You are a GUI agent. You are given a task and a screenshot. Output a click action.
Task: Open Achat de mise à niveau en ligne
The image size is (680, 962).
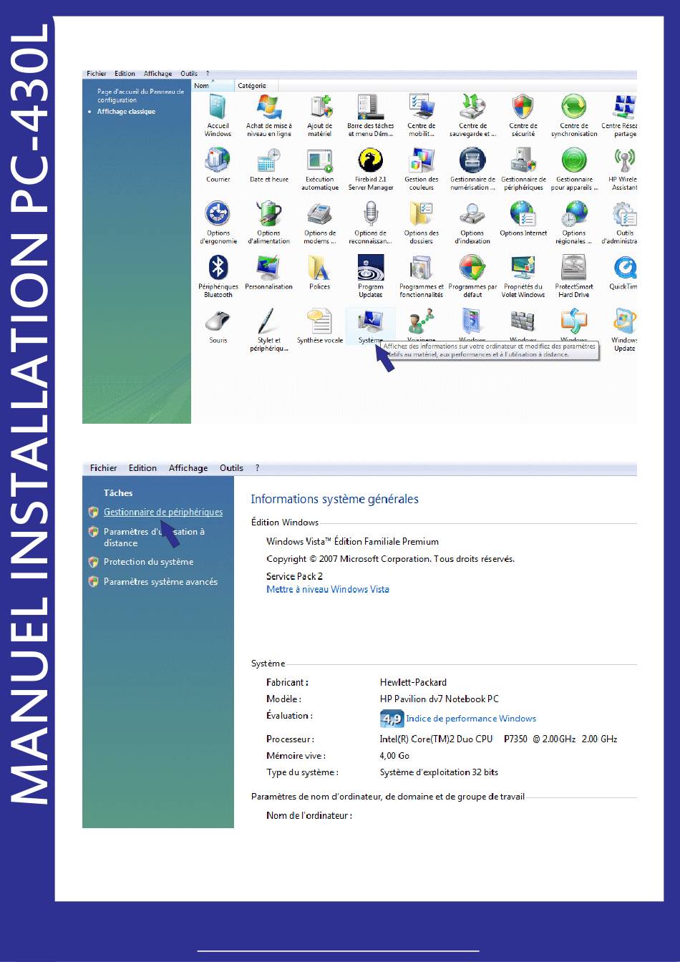pos(269,107)
